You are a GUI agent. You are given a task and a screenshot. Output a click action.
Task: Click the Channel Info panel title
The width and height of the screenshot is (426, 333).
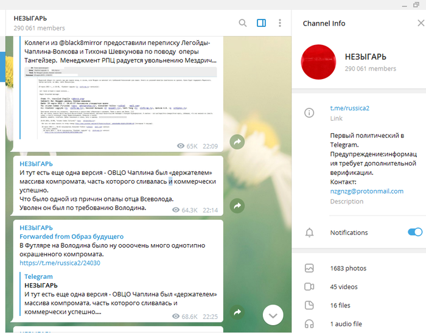[x=324, y=24]
